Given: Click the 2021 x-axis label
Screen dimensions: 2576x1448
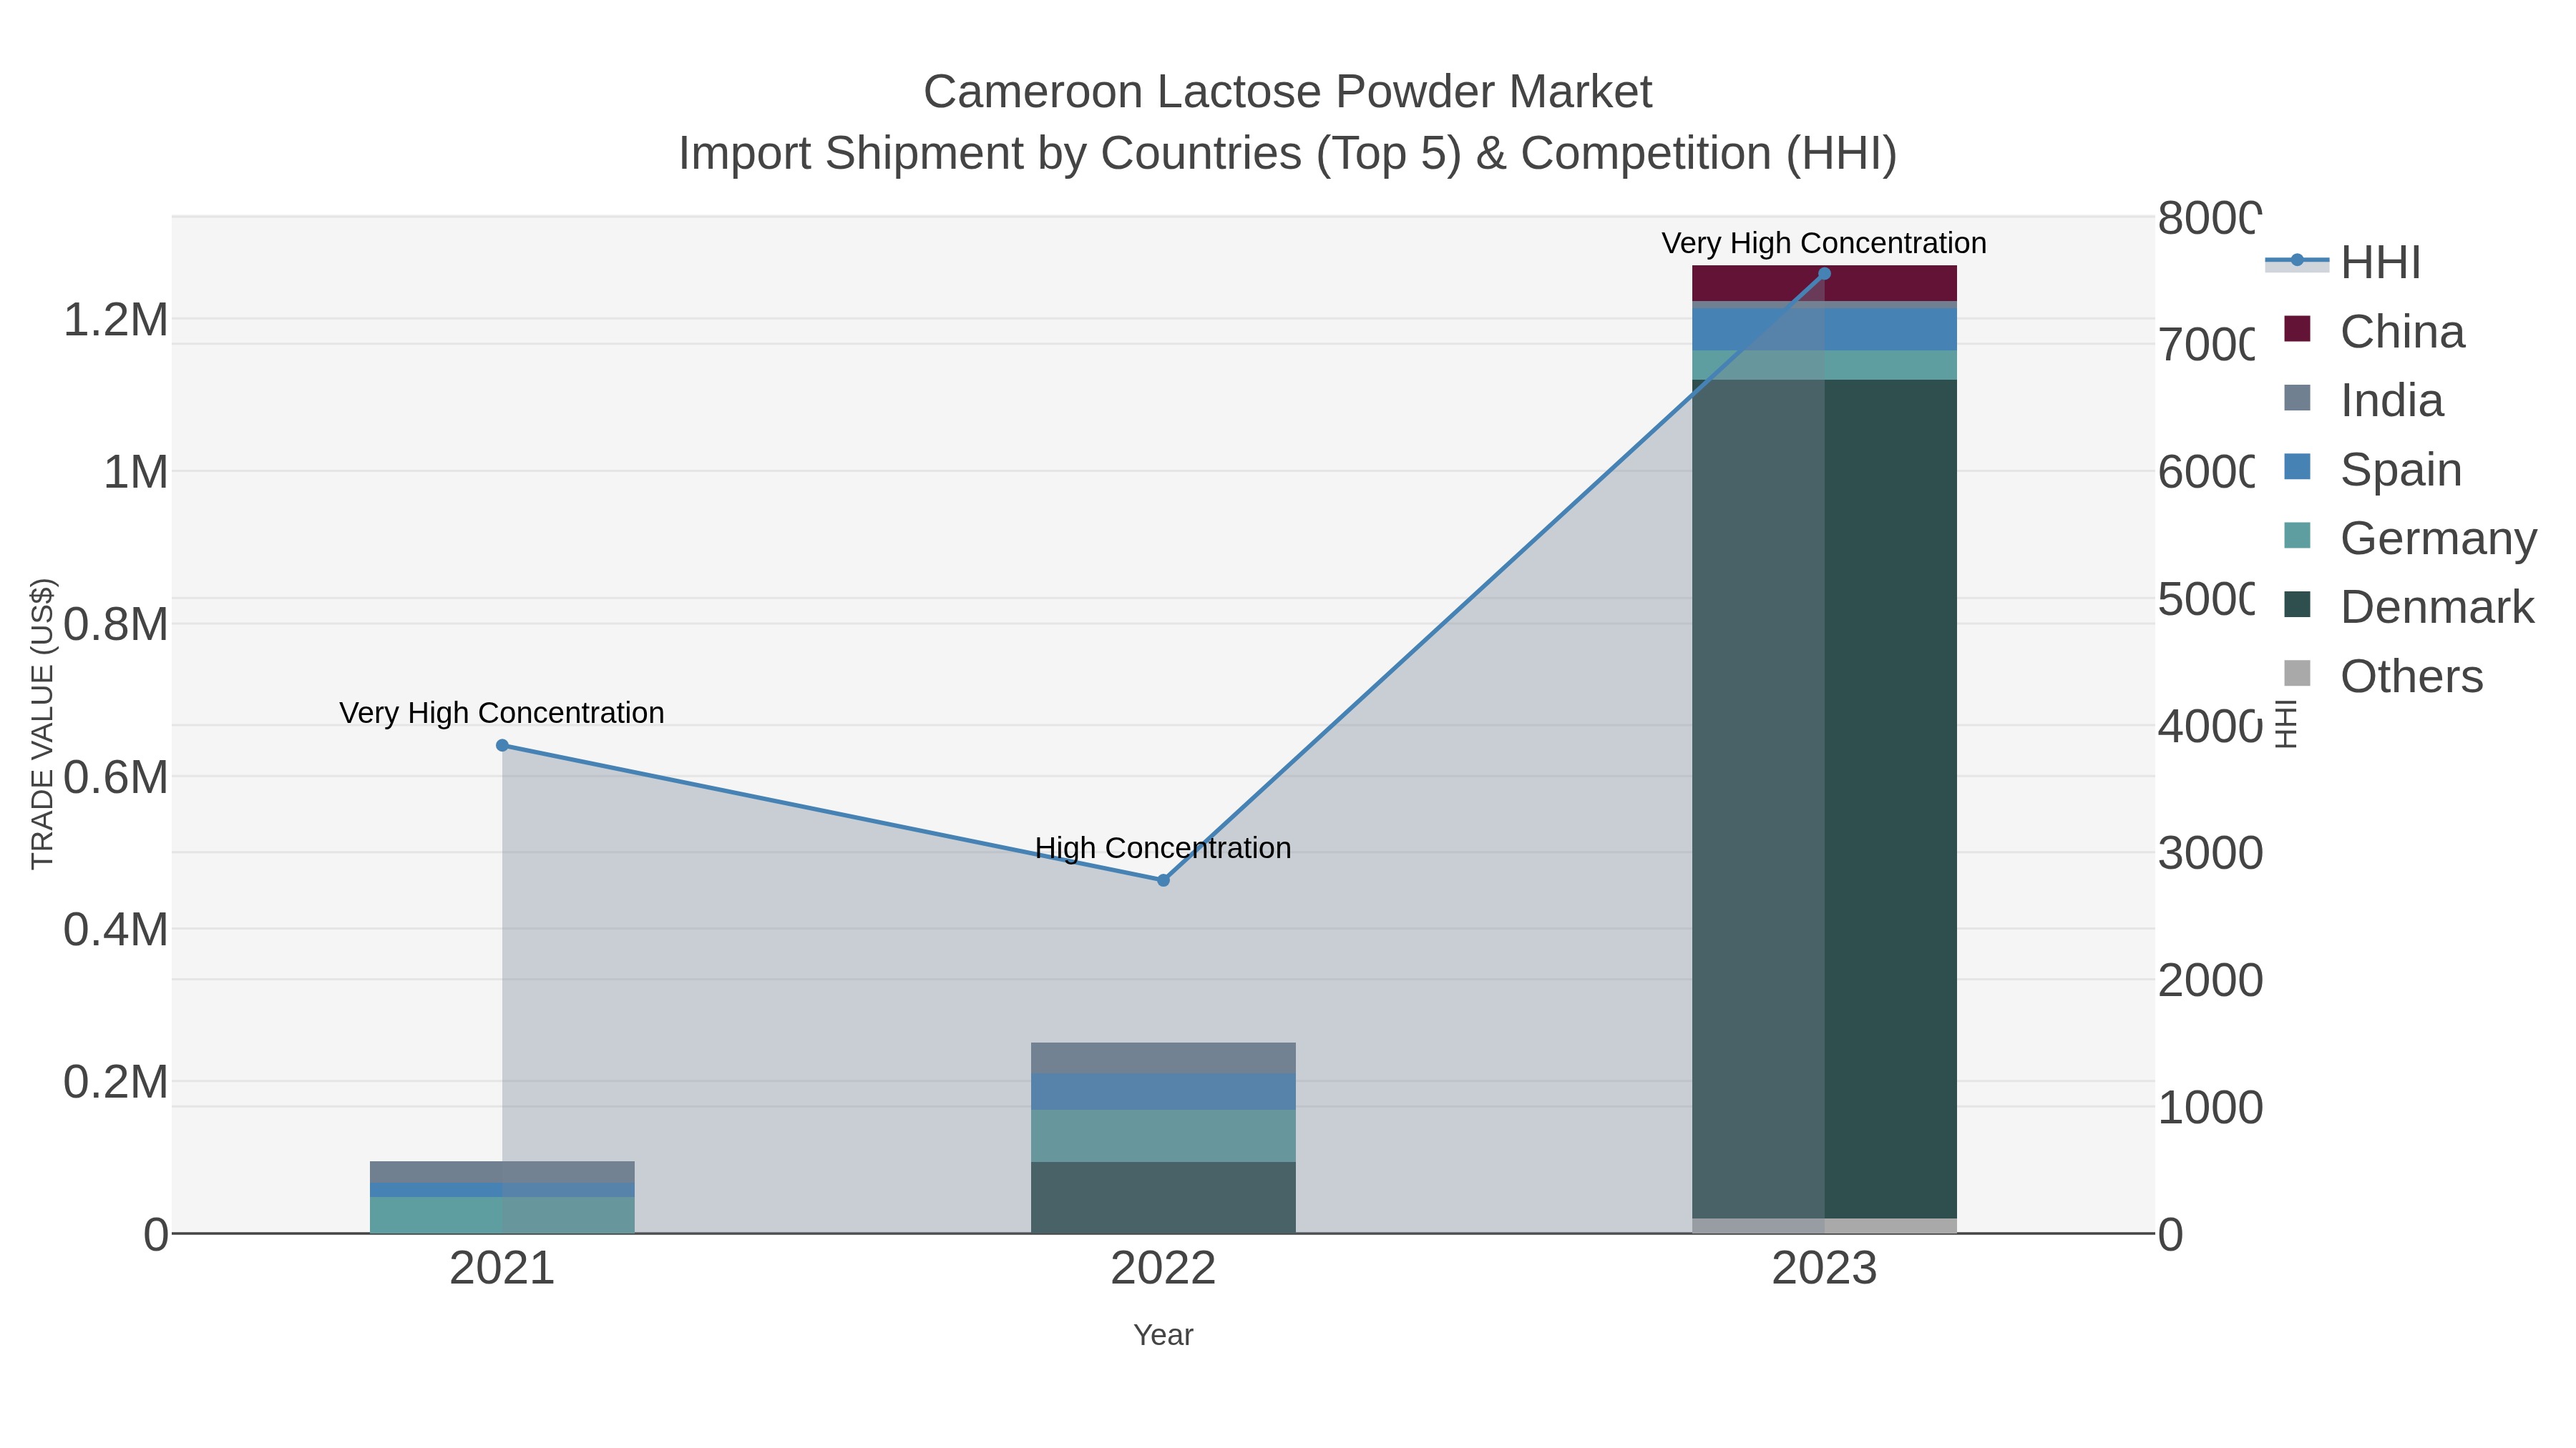Looking at the screenshot, I should point(502,1269).
